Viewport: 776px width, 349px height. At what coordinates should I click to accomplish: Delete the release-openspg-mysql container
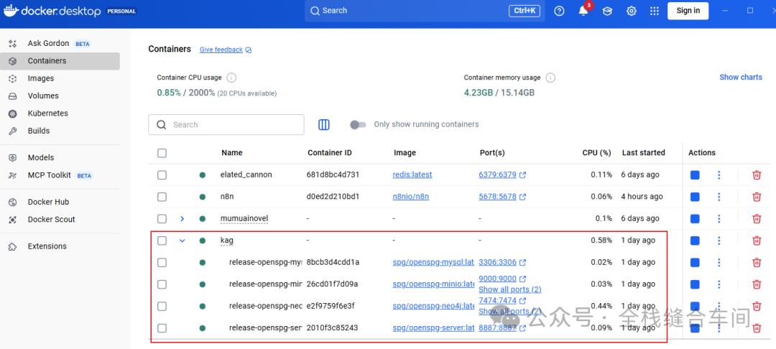pos(757,262)
